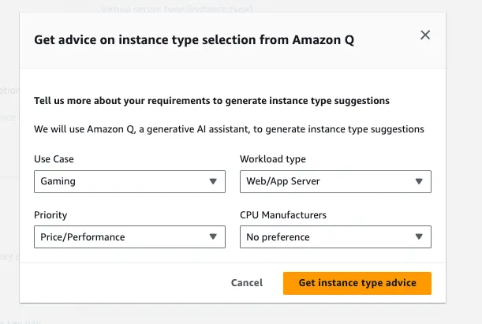This screenshot has width=482, height=324.
Task: Expand the Price/Performance priority dropdown
Action: pyautogui.click(x=118, y=236)
